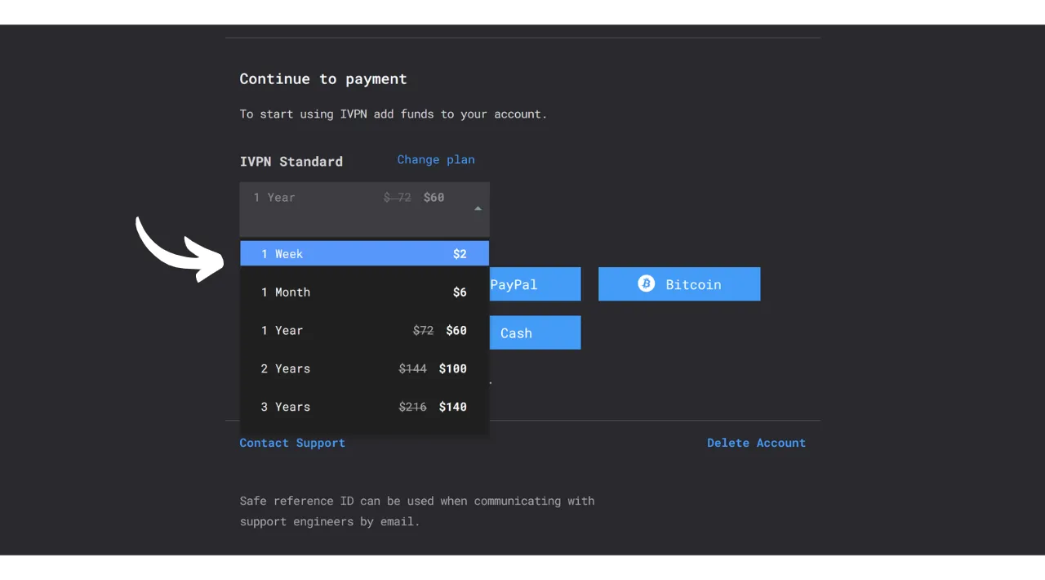Click the Change plan link
This screenshot has height=580, width=1045.
coord(435,159)
